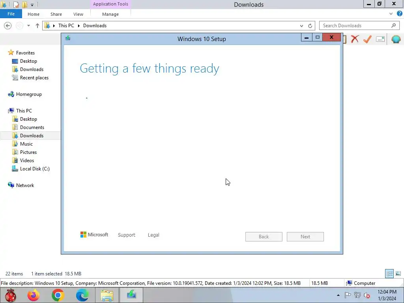Expand the ribbon with the chevron
This screenshot has width=404, height=303.
click(x=391, y=14)
